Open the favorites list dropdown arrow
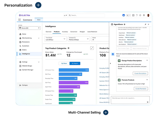Image resolution: width=154 pixels, height=117 pixels. click(130, 15)
